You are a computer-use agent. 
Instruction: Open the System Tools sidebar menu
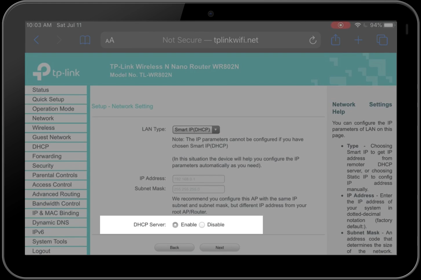49,242
